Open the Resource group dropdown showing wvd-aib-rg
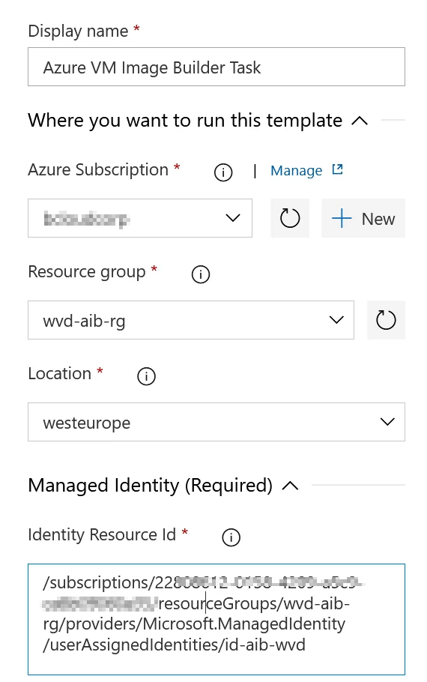 [191, 320]
